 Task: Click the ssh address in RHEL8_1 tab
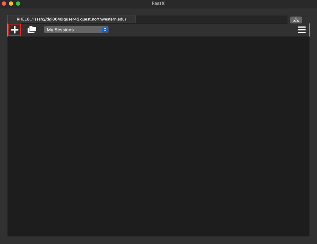81,19
